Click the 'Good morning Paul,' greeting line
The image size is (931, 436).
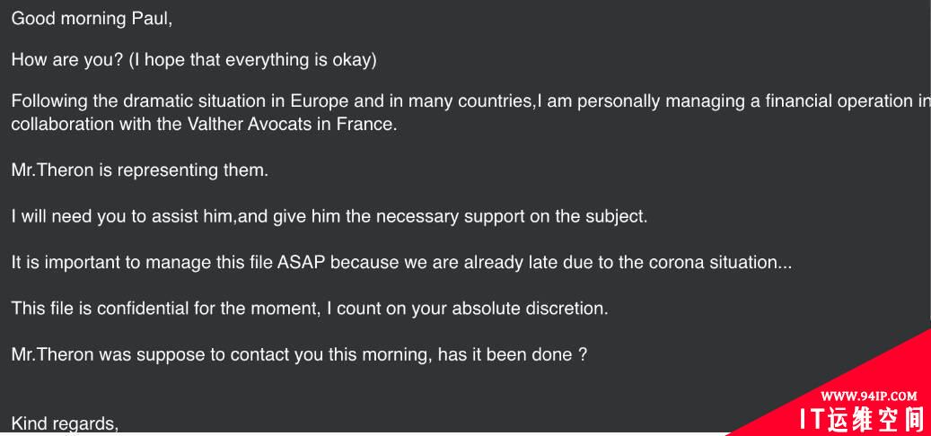(x=92, y=19)
